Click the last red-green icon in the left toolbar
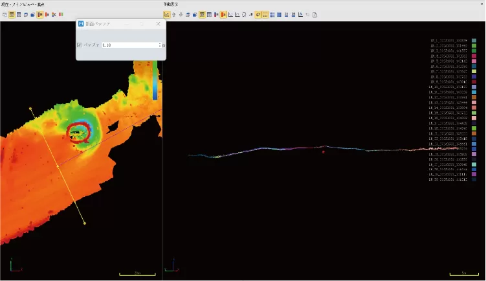The height and width of the screenshot is (281, 486). [61, 14]
